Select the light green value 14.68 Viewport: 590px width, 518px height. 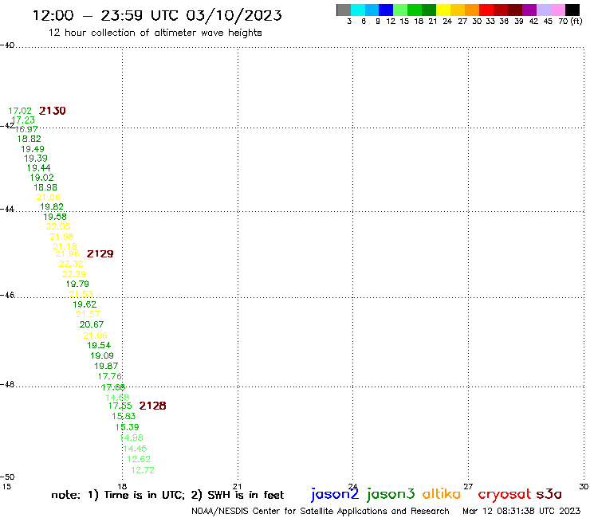coord(117,397)
